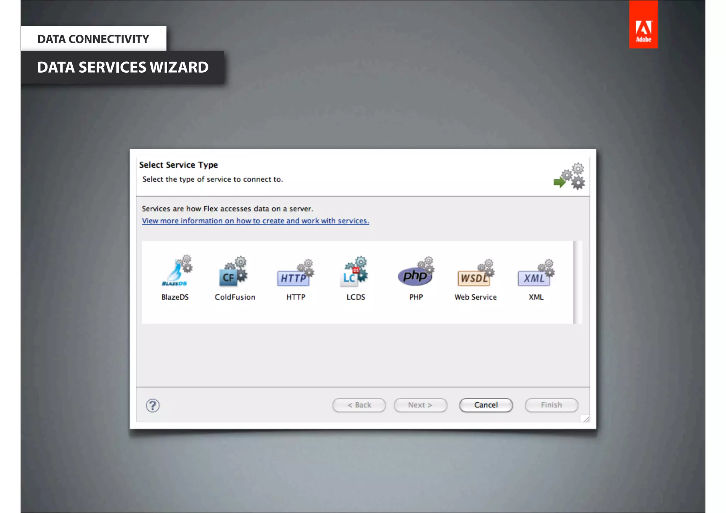Image resolution: width=726 pixels, height=513 pixels.
Task: Open the link about working with services
Action: 255,221
